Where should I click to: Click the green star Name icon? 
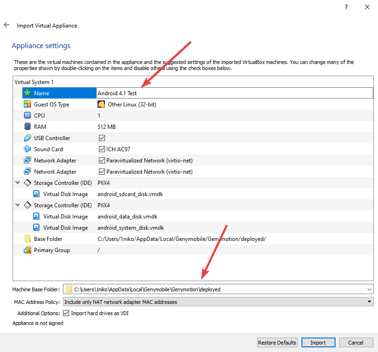(x=28, y=93)
